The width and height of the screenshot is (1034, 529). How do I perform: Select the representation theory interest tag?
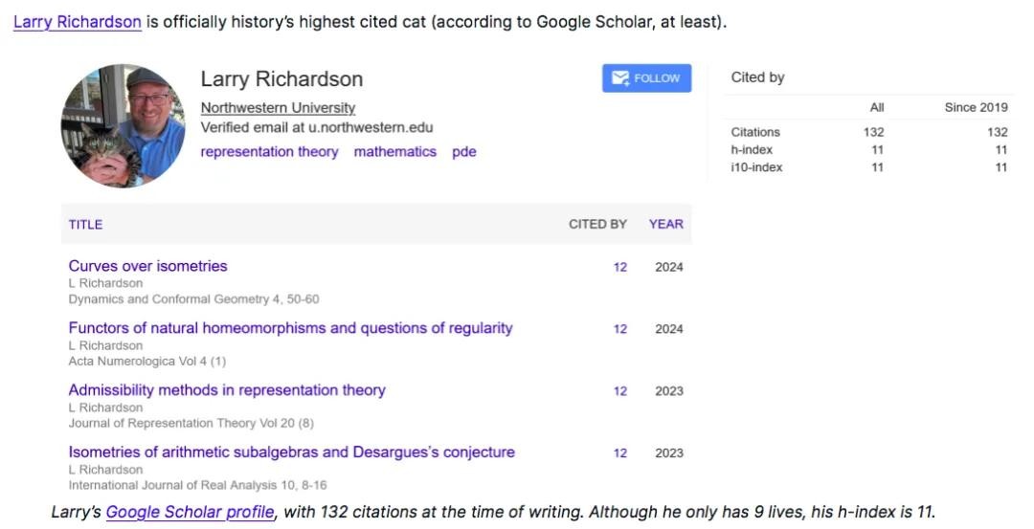click(x=269, y=151)
